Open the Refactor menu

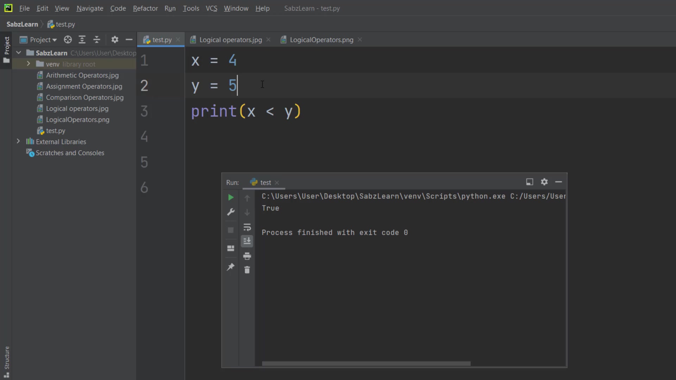pyautogui.click(x=145, y=8)
